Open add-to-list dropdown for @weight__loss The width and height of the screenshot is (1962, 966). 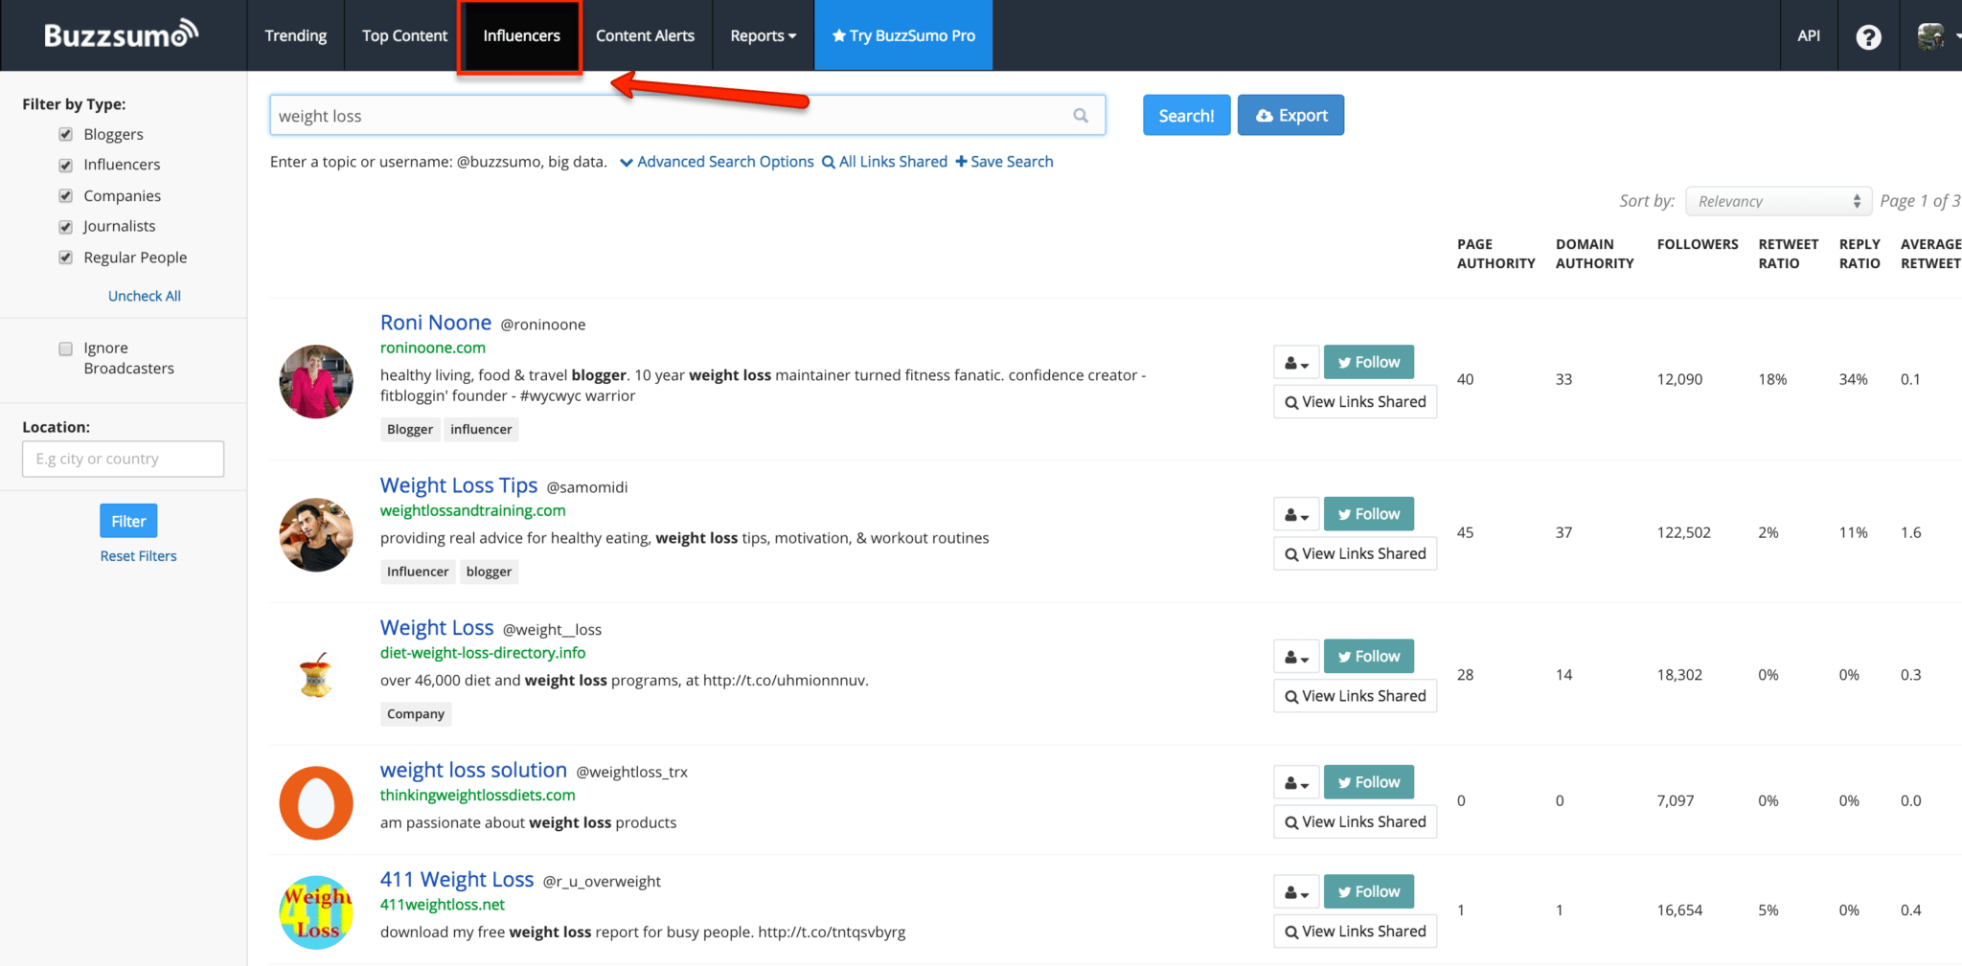pyautogui.click(x=1296, y=656)
